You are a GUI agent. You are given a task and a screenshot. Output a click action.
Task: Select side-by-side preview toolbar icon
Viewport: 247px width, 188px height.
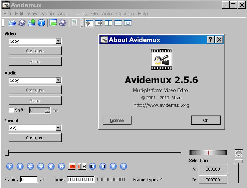click(108, 23)
